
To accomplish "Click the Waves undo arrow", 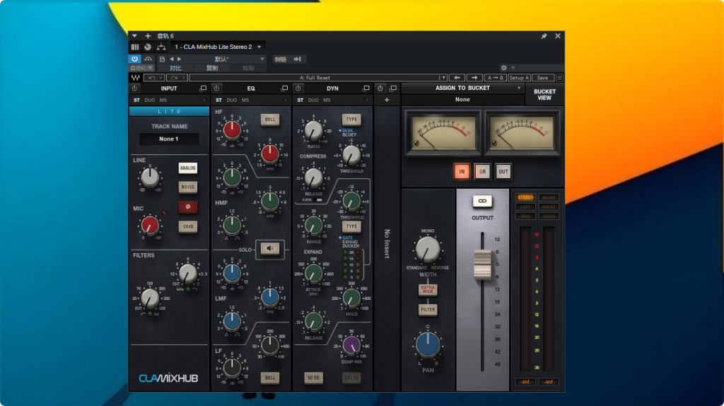I will tap(153, 78).
